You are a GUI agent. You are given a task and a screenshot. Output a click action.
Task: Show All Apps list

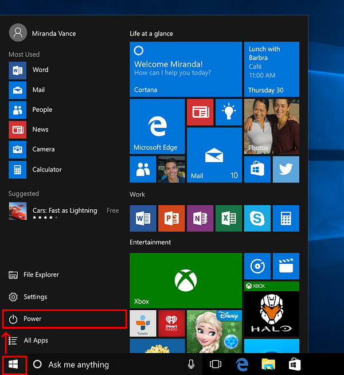[28, 341]
